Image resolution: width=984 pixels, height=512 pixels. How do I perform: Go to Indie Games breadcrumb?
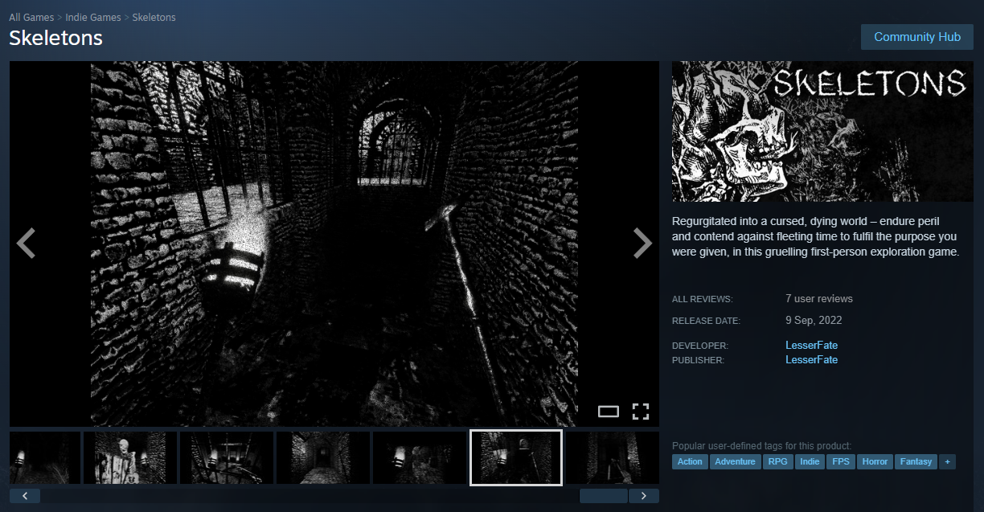(92, 17)
